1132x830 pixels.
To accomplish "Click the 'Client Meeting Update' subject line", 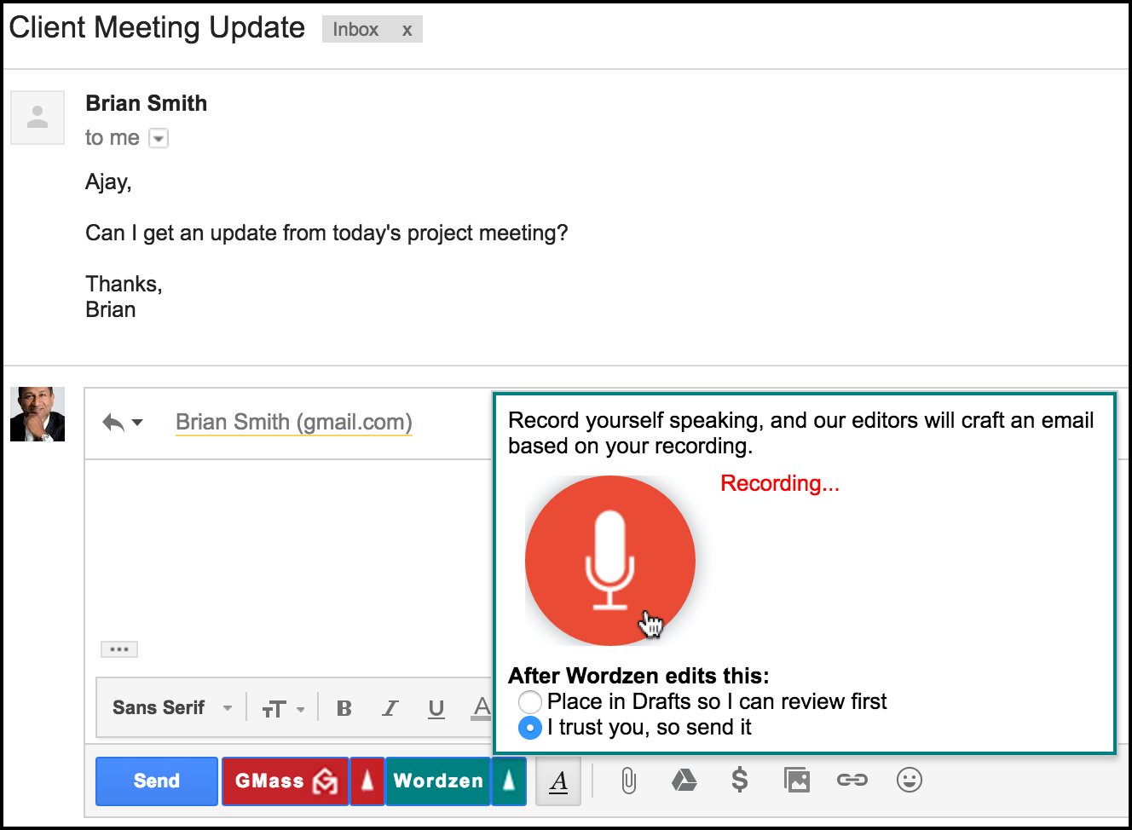I will point(157,28).
